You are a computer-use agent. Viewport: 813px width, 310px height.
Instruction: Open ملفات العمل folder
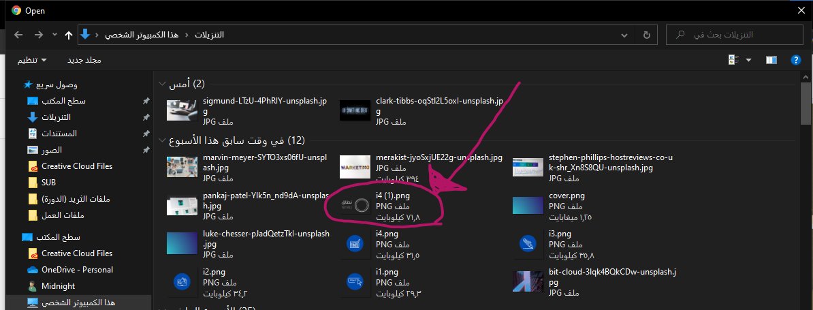[x=55, y=215]
